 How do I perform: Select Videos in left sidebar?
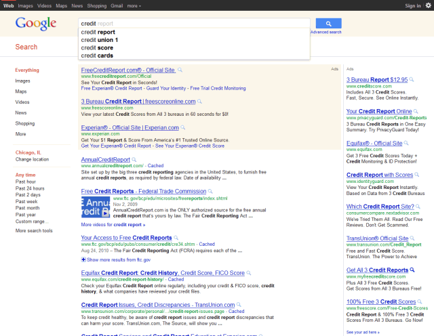22,102
